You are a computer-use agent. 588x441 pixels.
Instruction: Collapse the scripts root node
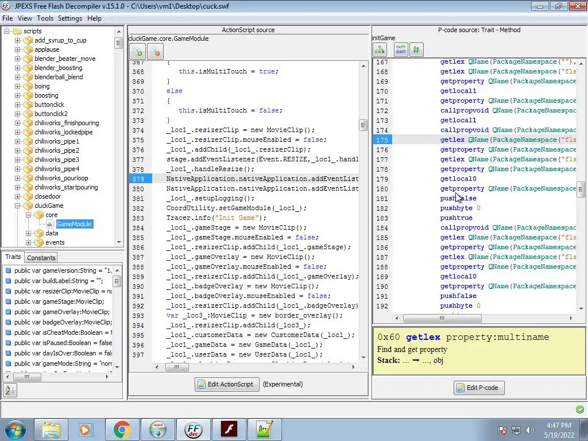click(6, 31)
